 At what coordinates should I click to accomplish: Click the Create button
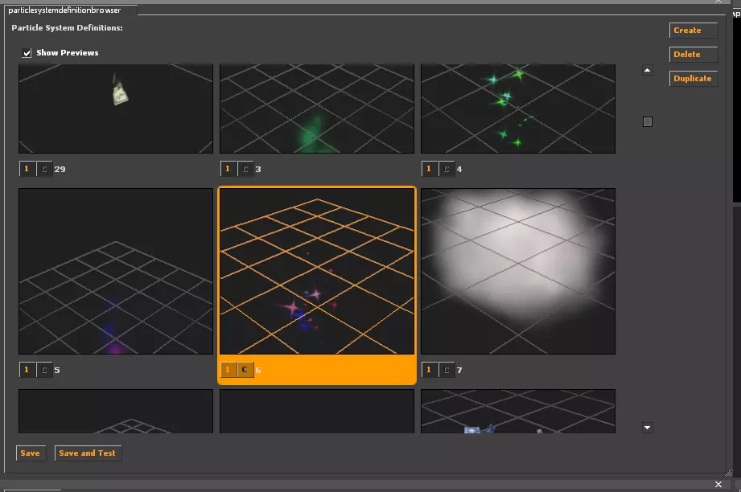click(694, 31)
